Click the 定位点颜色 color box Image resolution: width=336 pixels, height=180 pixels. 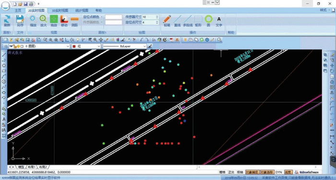pyautogui.click(x=114, y=17)
